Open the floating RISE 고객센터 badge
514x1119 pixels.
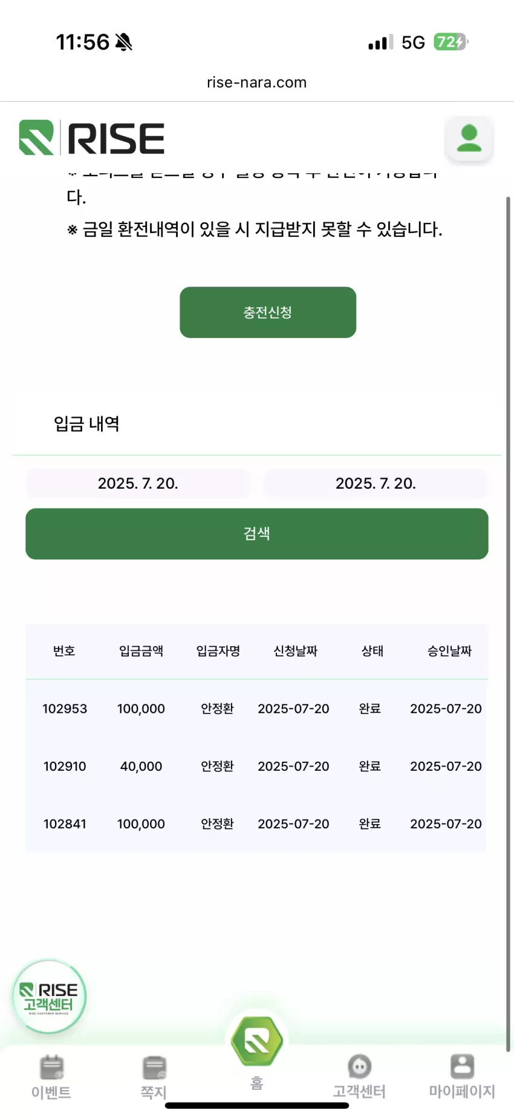coord(49,997)
